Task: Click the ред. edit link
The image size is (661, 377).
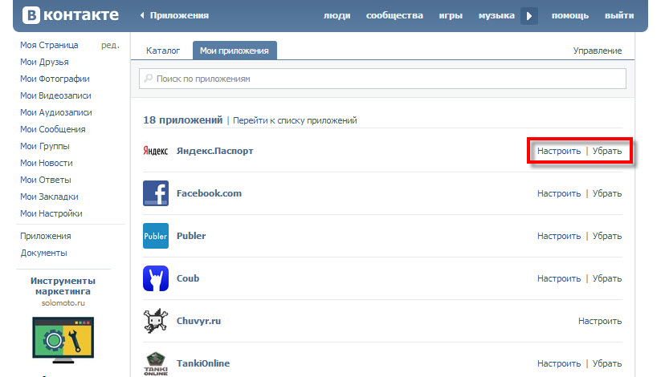Action: coord(110,45)
